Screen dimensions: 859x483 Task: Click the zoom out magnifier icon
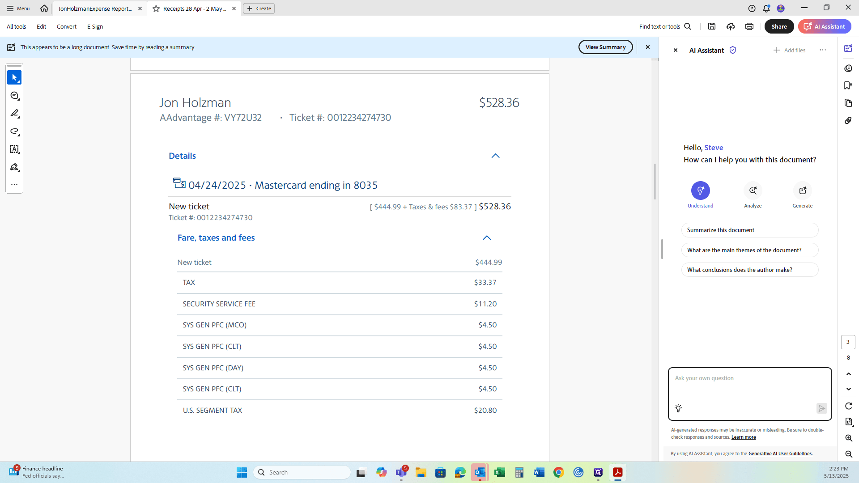[x=849, y=454]
